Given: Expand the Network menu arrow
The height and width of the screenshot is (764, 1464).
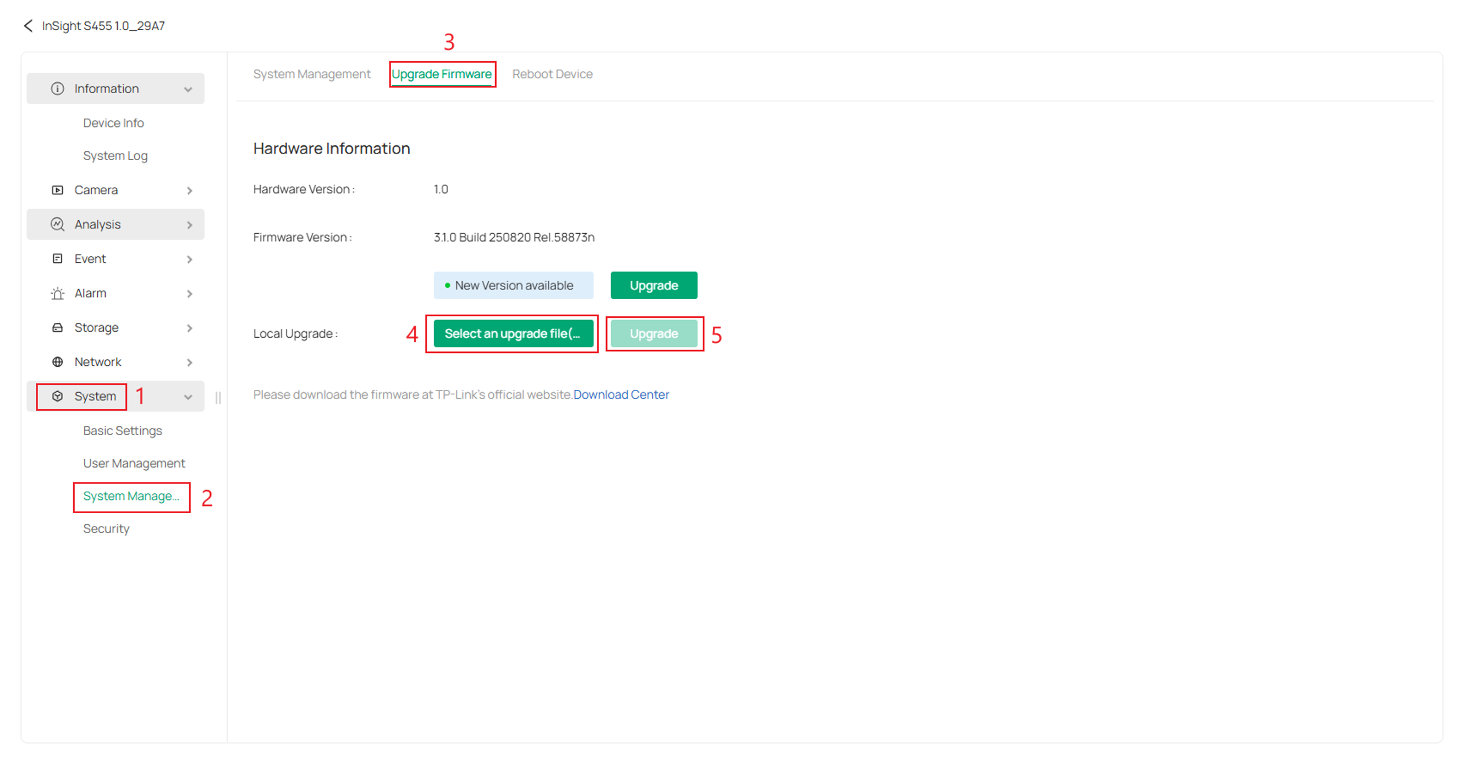Looking at the screenshot, I should [x=190, y=362].
